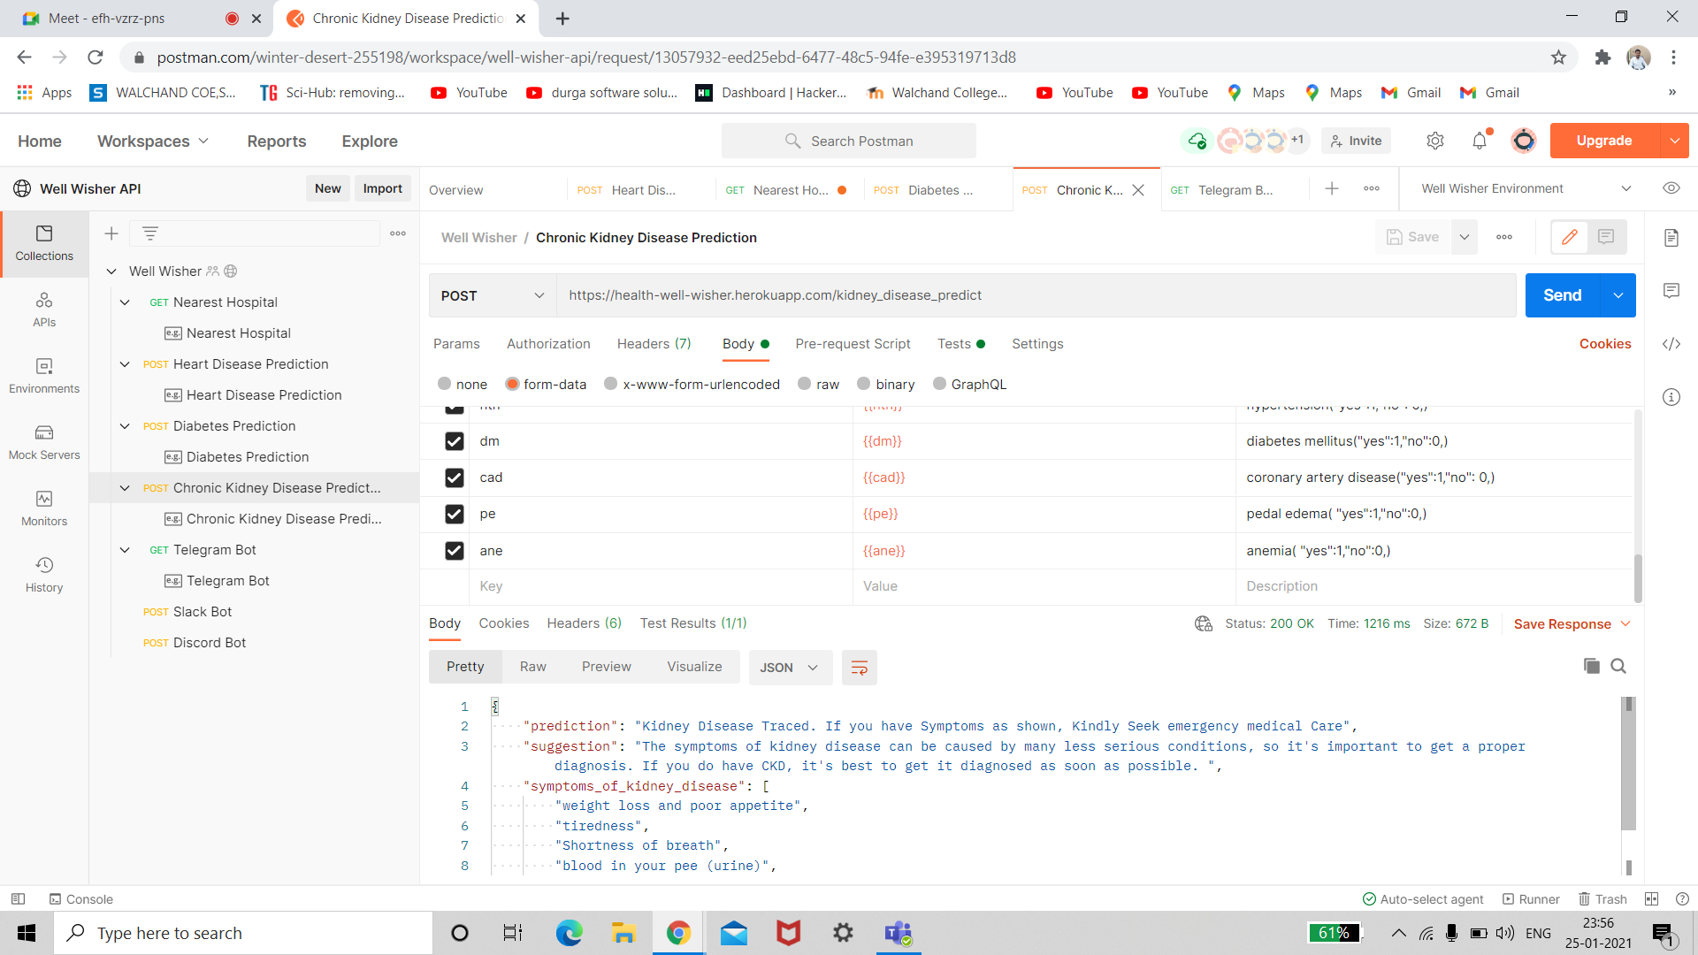Uncheck the ane parameter checkbox
Viewport: 1698px width, 955px height.
[x=454, y=551]
